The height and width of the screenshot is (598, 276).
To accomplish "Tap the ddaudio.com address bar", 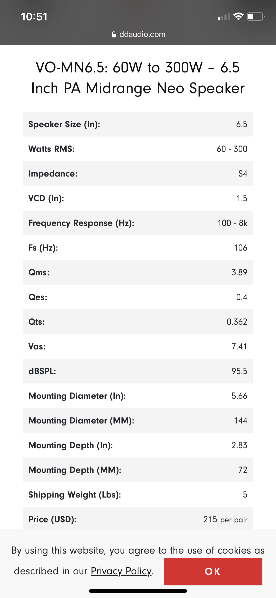I will (138, 34).
